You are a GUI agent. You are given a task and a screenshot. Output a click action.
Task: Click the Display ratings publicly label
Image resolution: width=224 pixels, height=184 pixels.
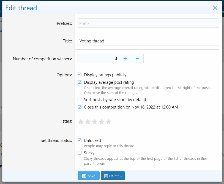(105, 75)
